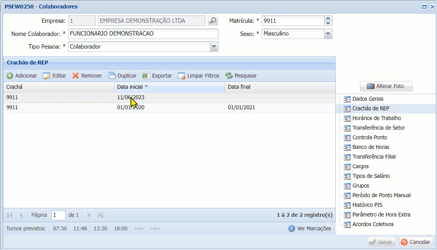Viewport: 437px width, 250px height.
Task: Open the Tipo Pessoa dropdown
Action: point(214,47)
